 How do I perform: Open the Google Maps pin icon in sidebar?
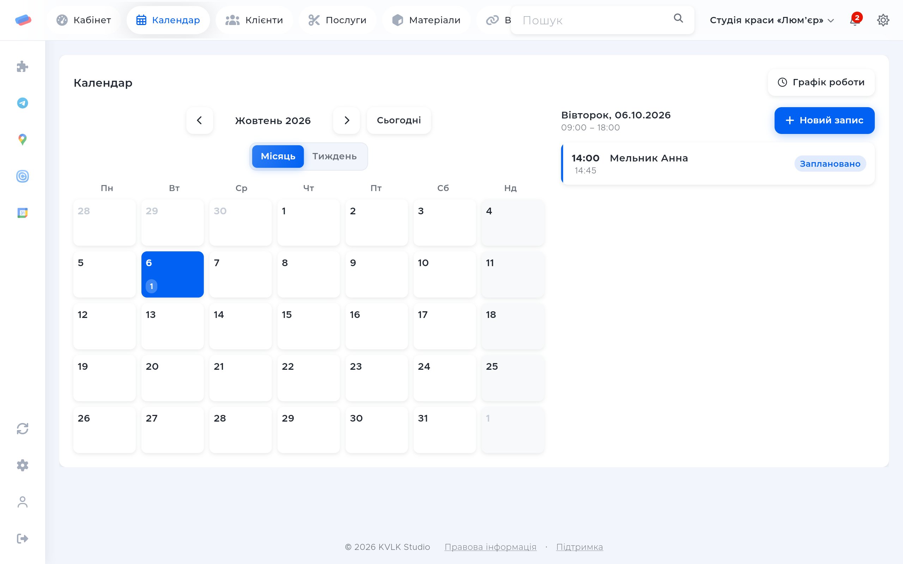point(22,140)
